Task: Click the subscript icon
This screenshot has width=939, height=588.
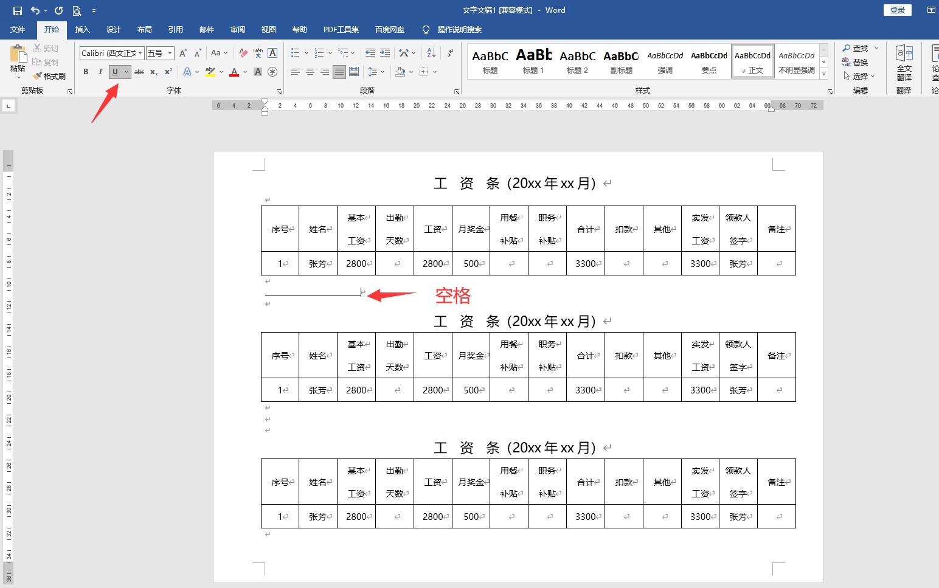Action: (x=153, y=72)
